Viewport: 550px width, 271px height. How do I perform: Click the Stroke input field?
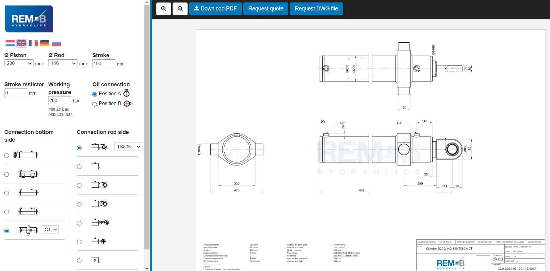coord(104,64)
